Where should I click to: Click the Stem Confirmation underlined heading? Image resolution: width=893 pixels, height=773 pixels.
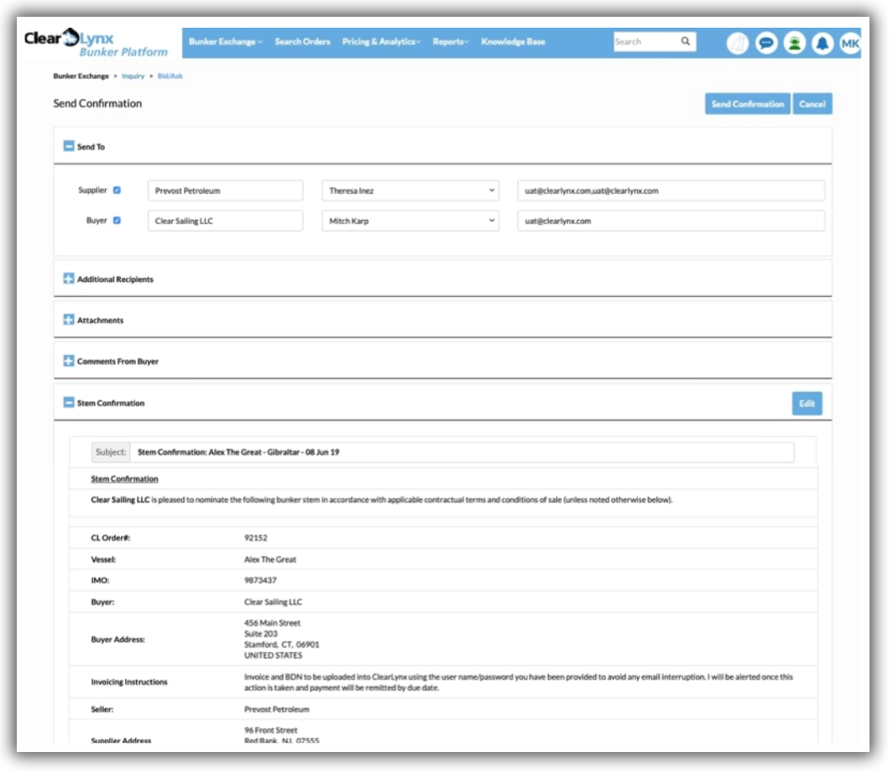(125, 479)
